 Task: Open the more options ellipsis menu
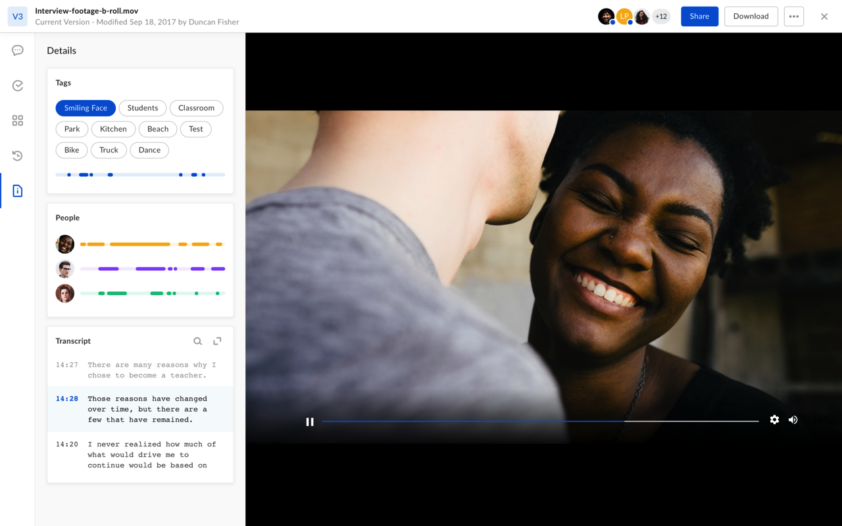pyautogui.click(x=794, y=16)
